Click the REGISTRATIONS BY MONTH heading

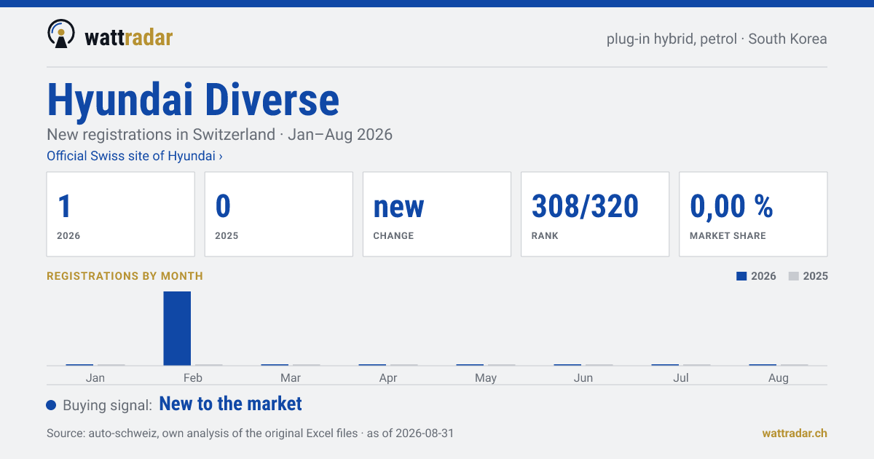pos(125,276)
